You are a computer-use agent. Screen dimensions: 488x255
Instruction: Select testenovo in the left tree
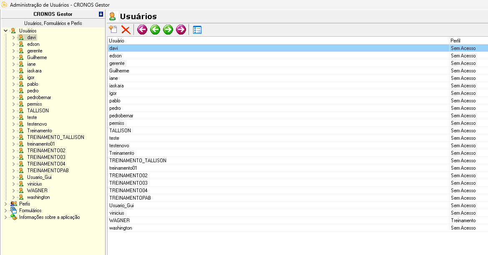click(37, 124)
